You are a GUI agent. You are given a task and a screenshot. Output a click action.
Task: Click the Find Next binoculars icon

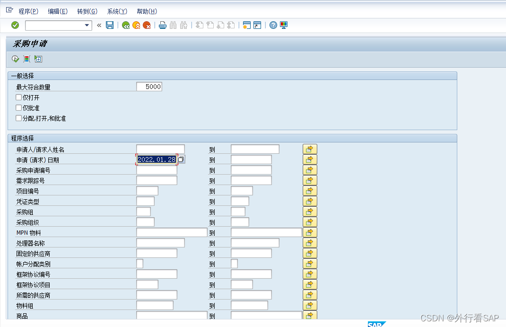tap(183, 25)
